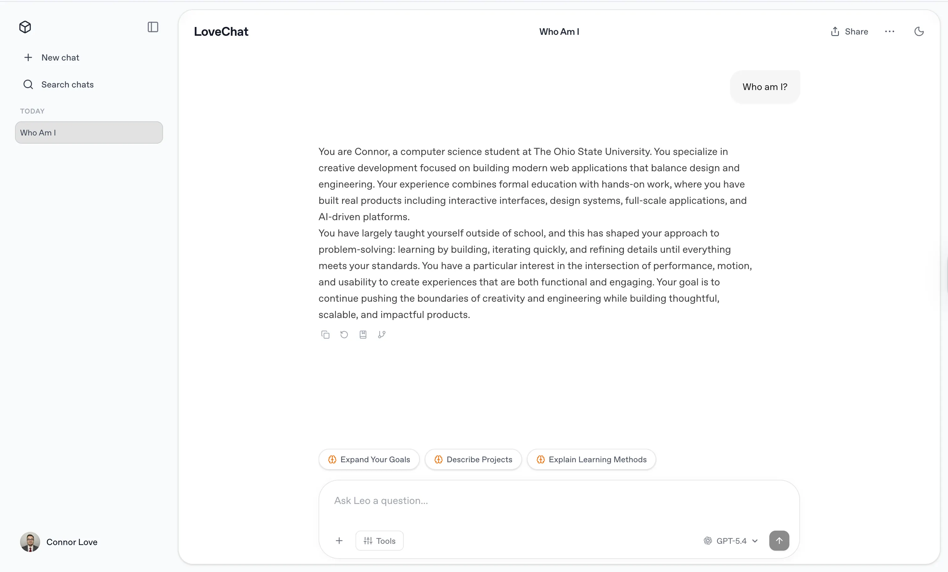This screenshot has height=572, width=948.
Task: Click the LoveChat cube logo
Action: (25, 27)
